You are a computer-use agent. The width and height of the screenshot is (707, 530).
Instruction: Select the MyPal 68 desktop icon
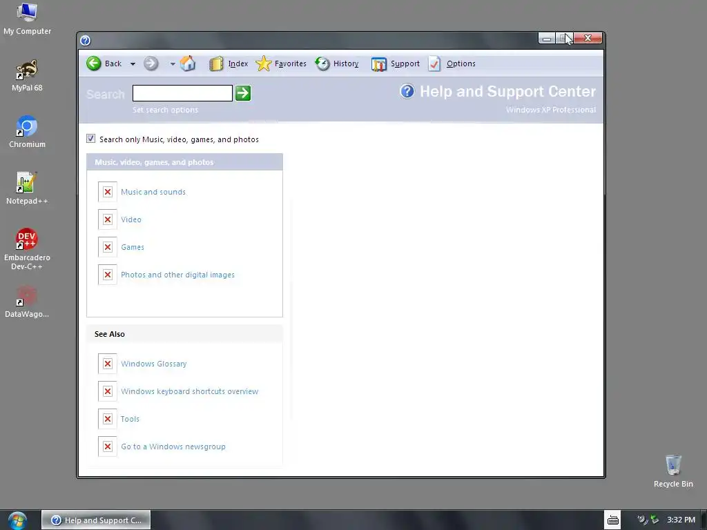[27, 76]
